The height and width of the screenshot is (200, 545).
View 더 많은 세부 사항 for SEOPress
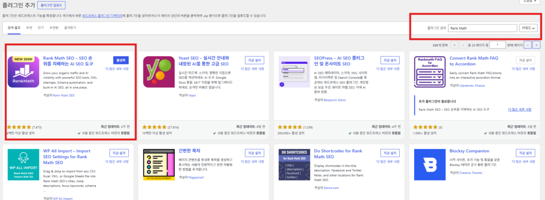pyautogui.click(x=388, y=69)
